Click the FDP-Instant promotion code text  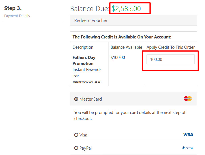click(87, 79)
